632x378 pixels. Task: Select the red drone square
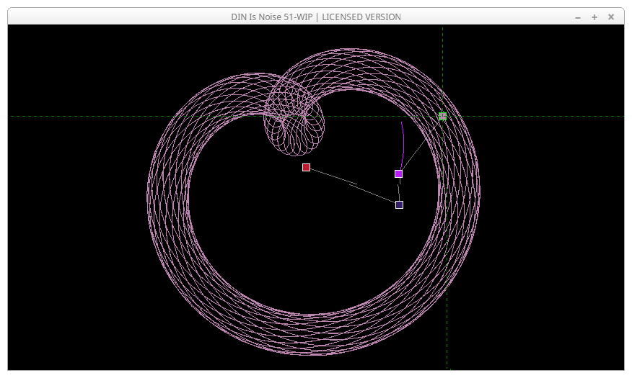pos(306,168)
